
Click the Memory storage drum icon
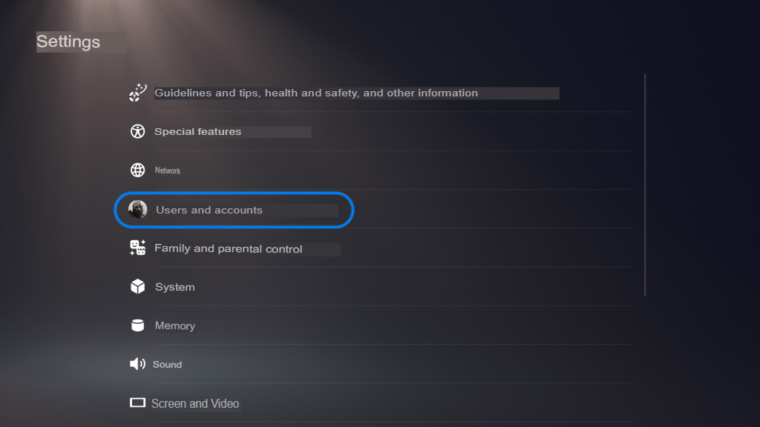coord(137,325)
